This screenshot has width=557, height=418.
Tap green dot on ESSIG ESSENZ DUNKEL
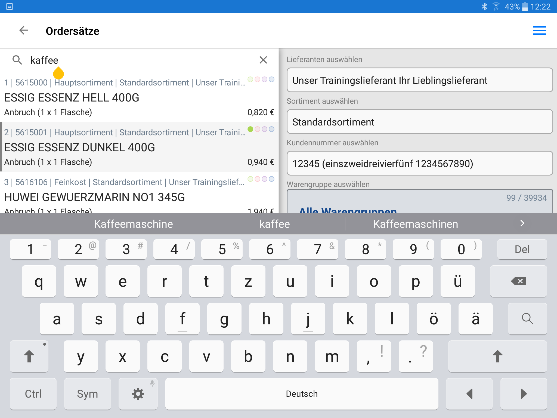coord(250,129)
